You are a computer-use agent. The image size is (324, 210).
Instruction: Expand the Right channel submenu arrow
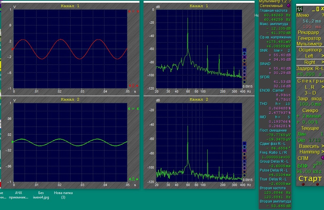point(323,62)
